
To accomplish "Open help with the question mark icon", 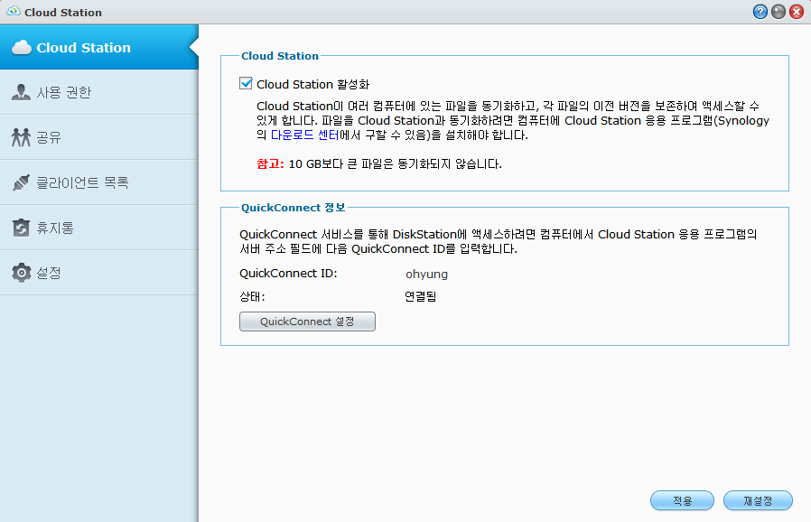I will coord(760,12).
